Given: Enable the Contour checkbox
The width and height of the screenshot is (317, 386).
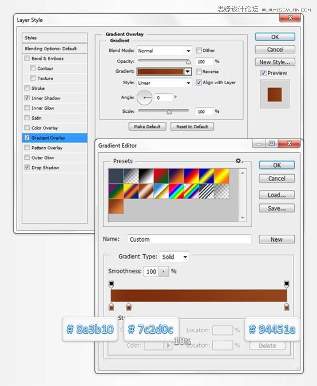Looking at the screenshot, I should point(33,68).
